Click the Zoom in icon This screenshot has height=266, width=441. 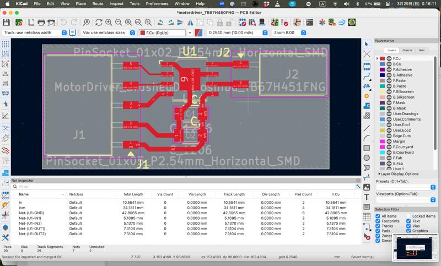tap(109, 23)
